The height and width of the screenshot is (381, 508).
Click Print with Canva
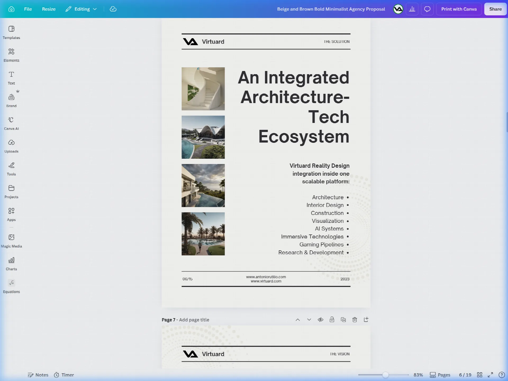coord(459,9)
